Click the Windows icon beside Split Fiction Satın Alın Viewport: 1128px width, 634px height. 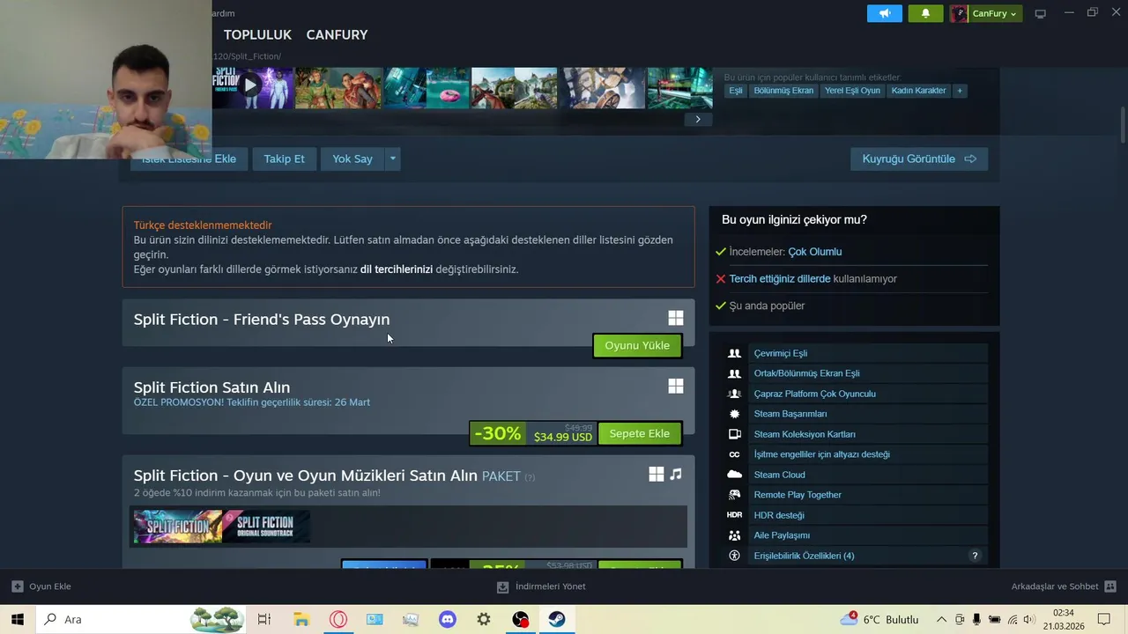[676, 386]
